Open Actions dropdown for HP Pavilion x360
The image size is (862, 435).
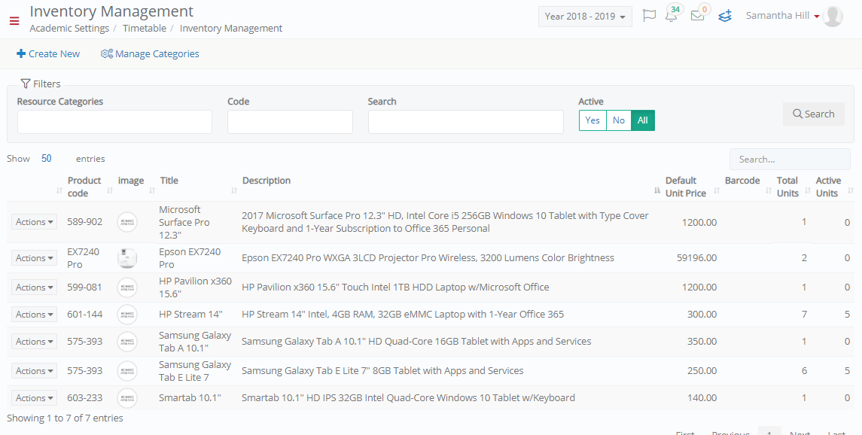coord(34,287)
